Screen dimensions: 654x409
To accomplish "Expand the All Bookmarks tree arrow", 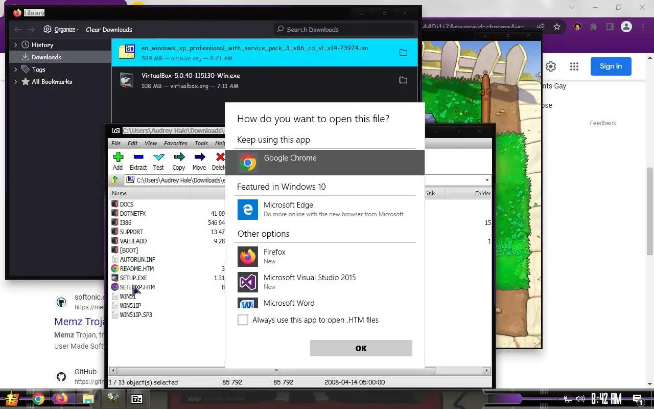I will [16, 82].
